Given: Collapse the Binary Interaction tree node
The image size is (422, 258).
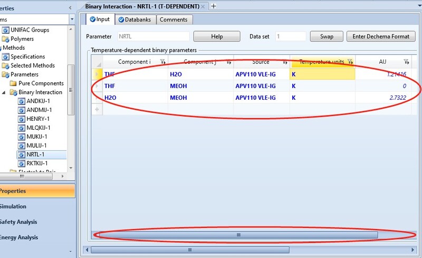Looking at the screenshot, I should pyautogui.click(x=4, y=92).
